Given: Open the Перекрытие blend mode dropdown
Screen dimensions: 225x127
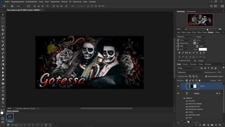Looking at the screenshot, I should (190, 72).
